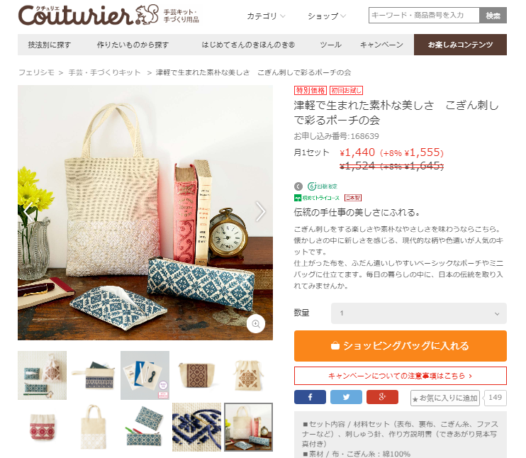This screenshot has height=458, width=526.
Task: Open the 数量 quantity selector
Action: 419,313
